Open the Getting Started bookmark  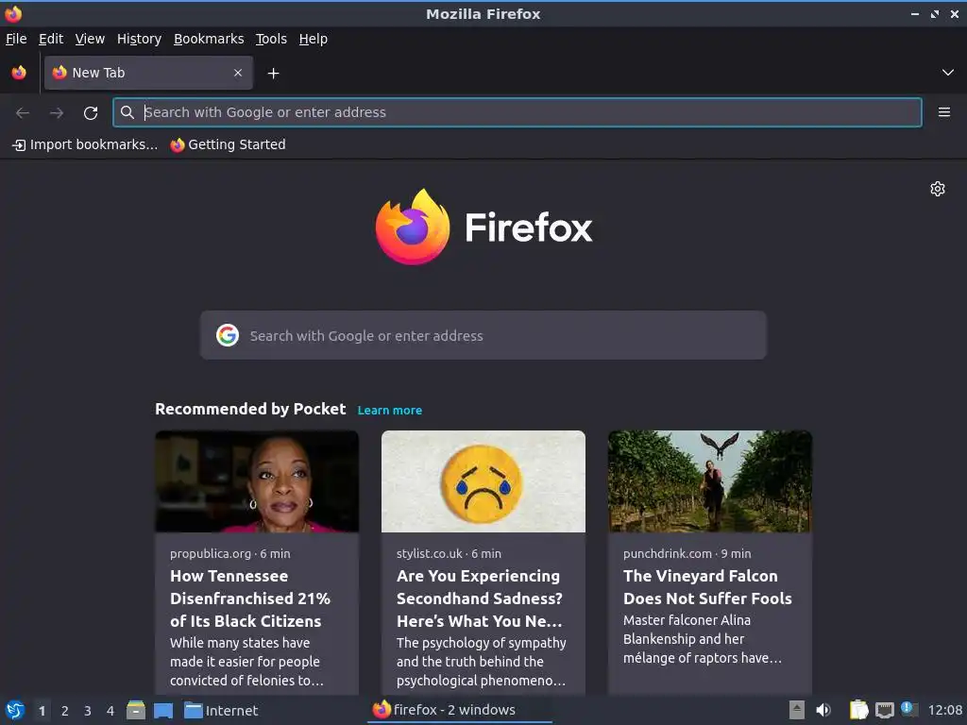click(x=229, y=144)
